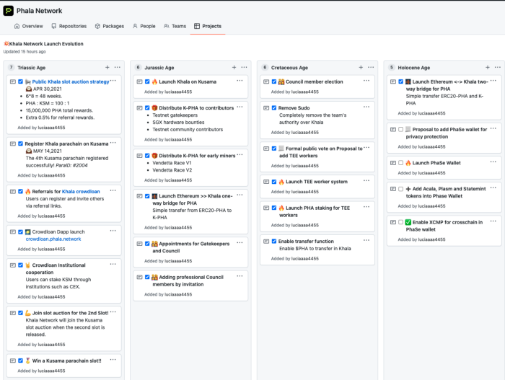Uncheck Launch Ethereum two-way bridge checkbox
505x380 pixels.
click(x=400, y=81)
